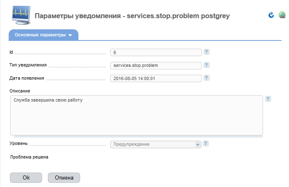Image resolution: width=289 pixels, height=187 pixels.
Task: Click the Id field containing 6
Action: pos(156,52)
